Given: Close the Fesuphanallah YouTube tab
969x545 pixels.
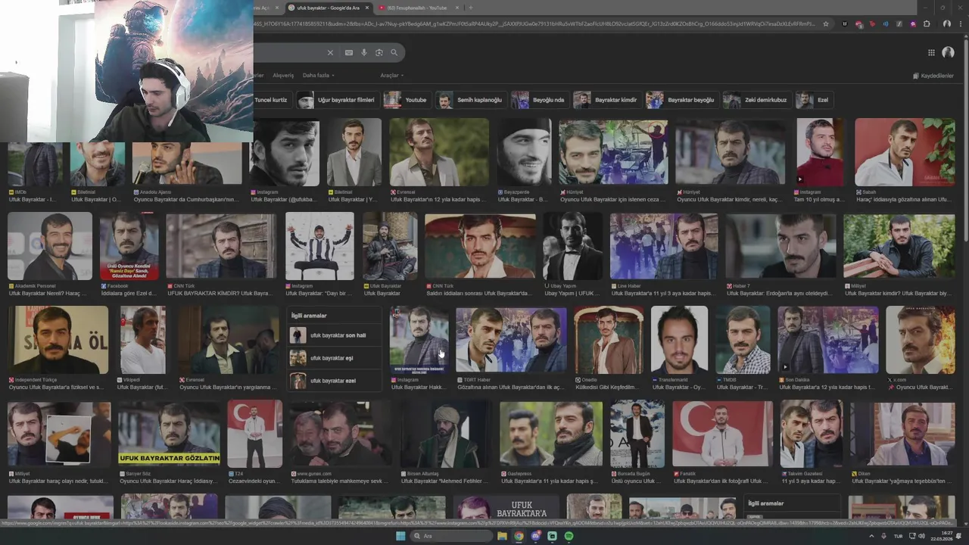Looking at the screenshot, I should click(x=458, y=8).
